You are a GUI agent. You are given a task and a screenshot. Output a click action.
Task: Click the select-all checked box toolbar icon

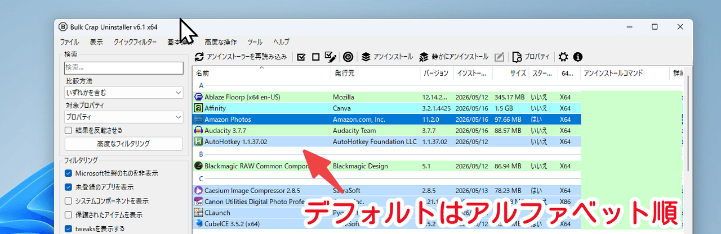click(301, 57)
